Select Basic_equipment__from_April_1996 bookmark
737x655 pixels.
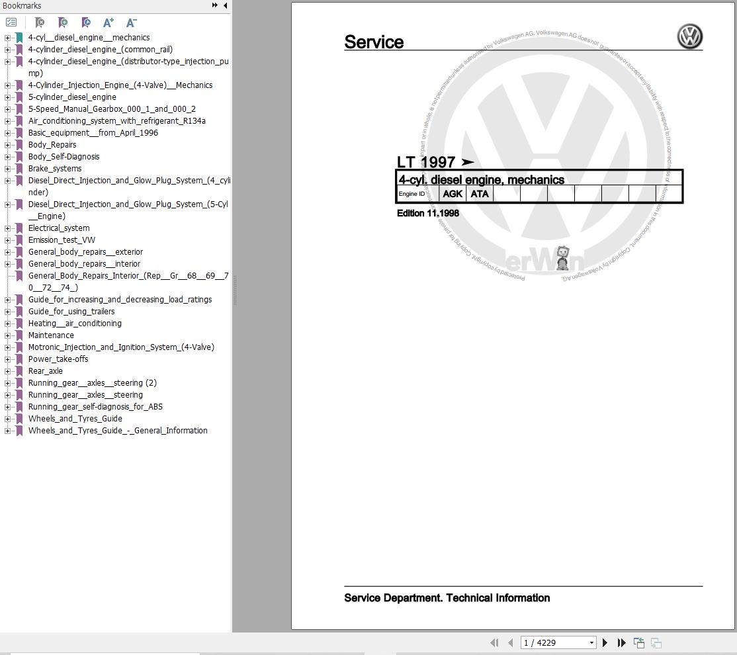point(93,133)
